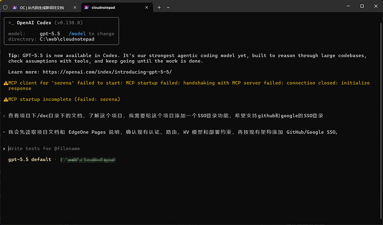Click the 'OpenAI Codex' header text
Viewport: 383px width, 225px height.
click(x=34, y=23)
